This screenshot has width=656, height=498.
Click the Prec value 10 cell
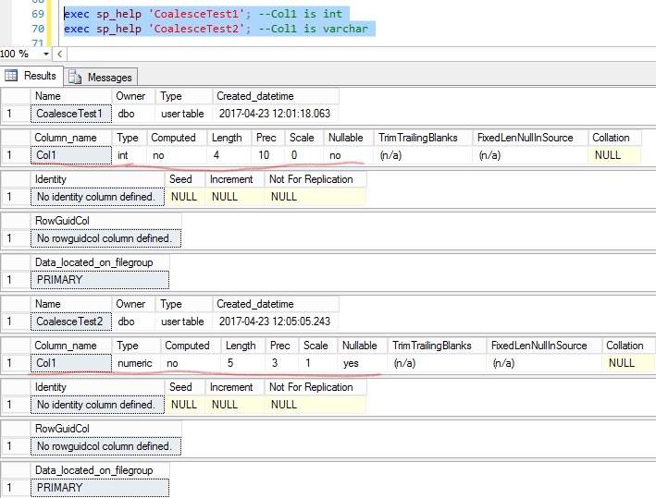pos(267,155)
